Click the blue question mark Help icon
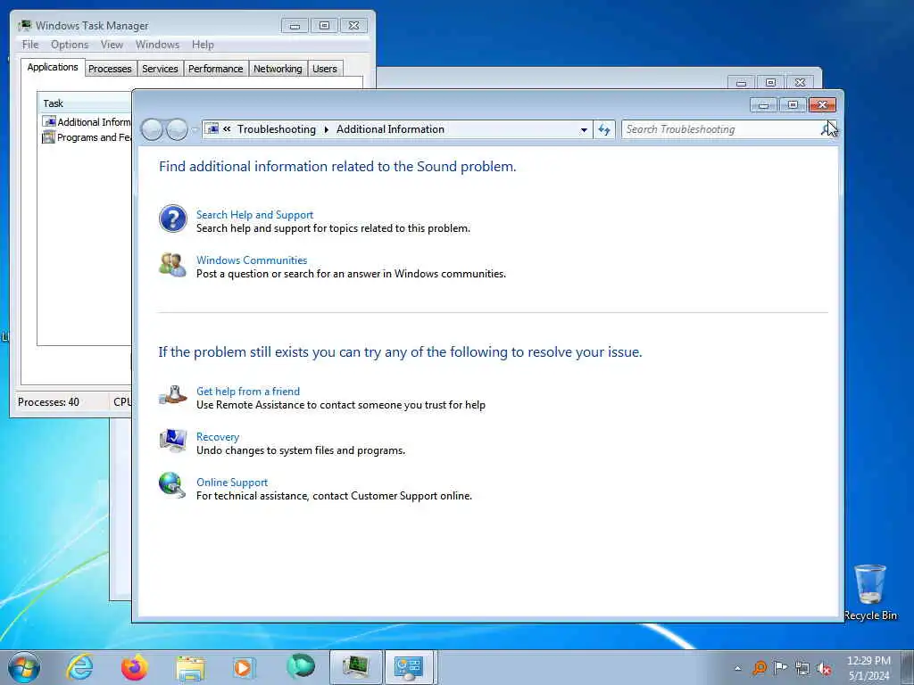Image resolution: width=914 pixels, height=685 pixels. tap(172, 219)
